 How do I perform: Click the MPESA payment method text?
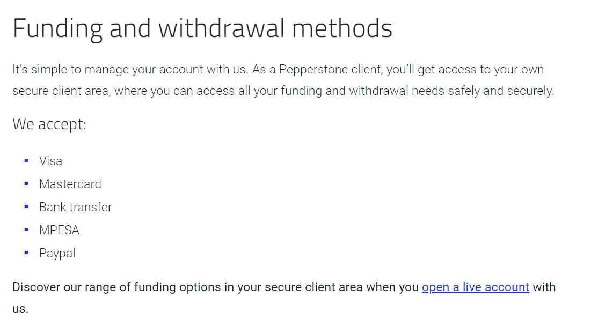click(x=59, y=230)
